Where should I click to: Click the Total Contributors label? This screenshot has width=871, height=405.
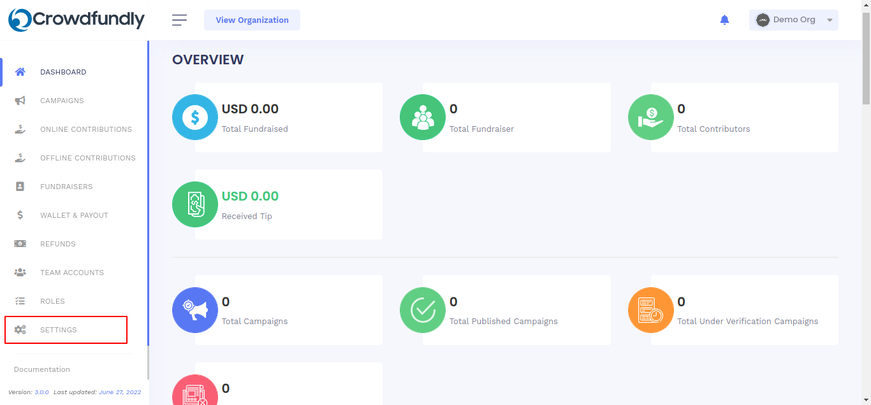714,129
